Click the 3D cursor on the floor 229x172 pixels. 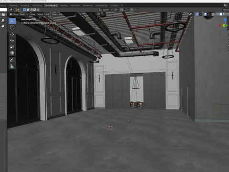point(111,128)
